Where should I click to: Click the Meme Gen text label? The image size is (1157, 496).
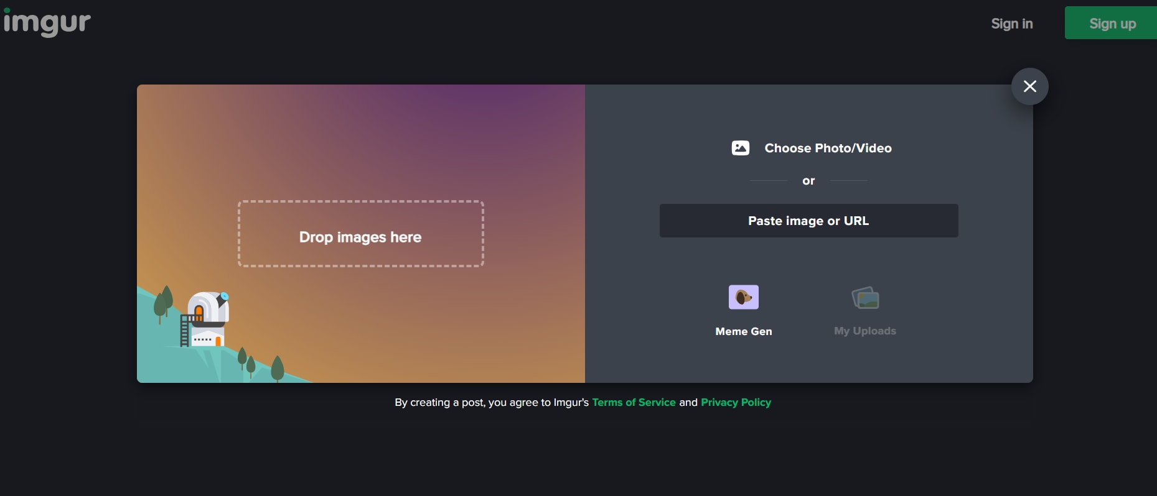point(744,331)
